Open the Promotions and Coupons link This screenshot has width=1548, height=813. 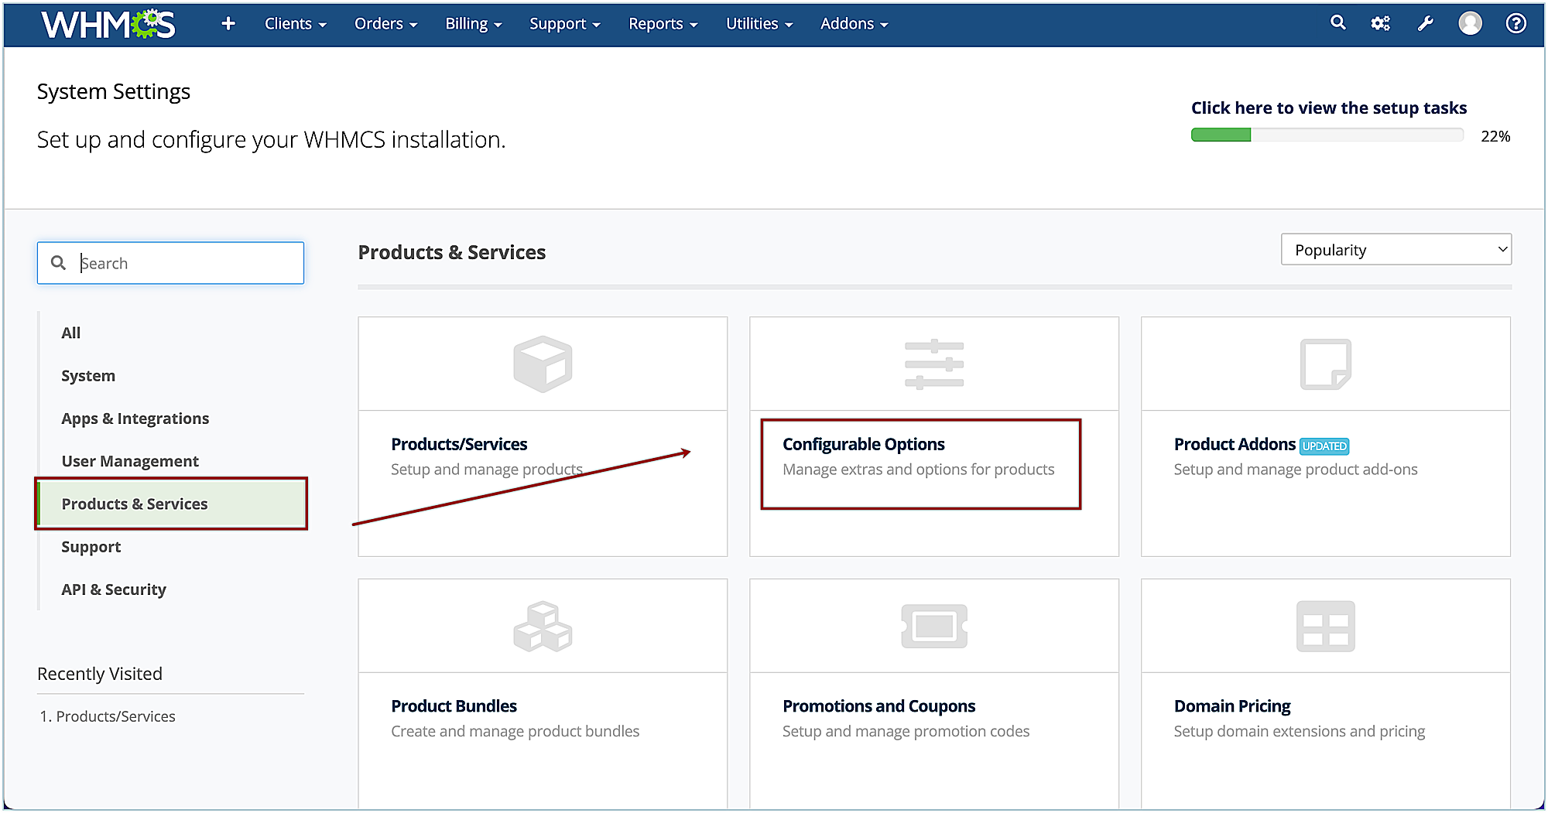pyautogui.click(x=878, y=706)
